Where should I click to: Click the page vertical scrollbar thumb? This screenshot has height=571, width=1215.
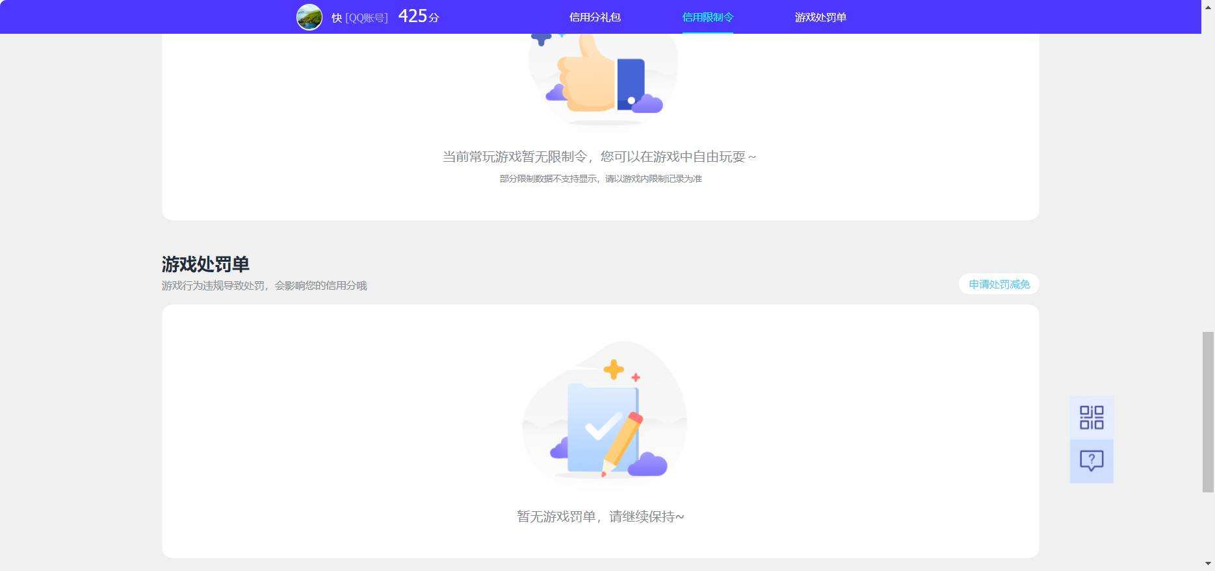tap(1208, 412)
